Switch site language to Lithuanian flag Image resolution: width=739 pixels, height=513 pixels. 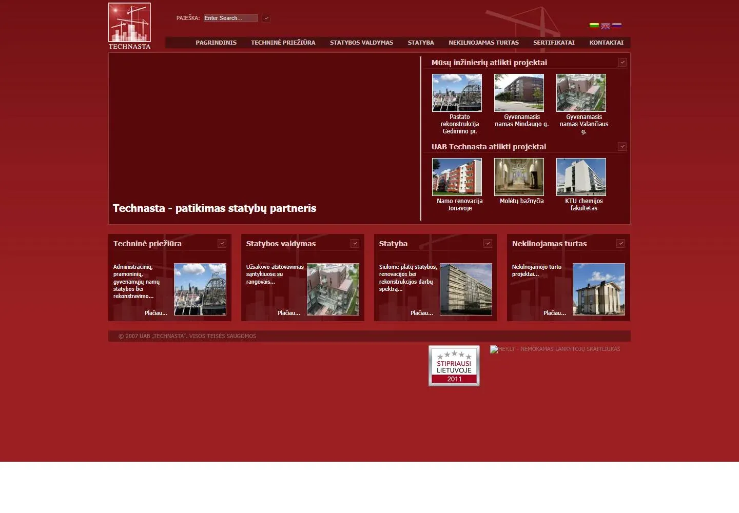click(x=594, y=25)
